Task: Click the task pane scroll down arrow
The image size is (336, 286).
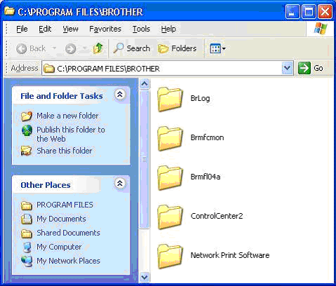Action: [145, 278]
